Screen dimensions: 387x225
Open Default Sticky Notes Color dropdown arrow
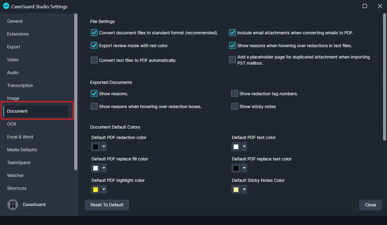[244, 190]
